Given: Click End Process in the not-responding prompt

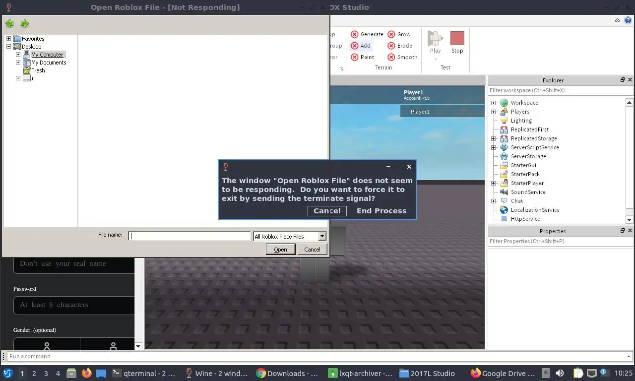Looking at the screenshot, I should [x=381, y=211].
